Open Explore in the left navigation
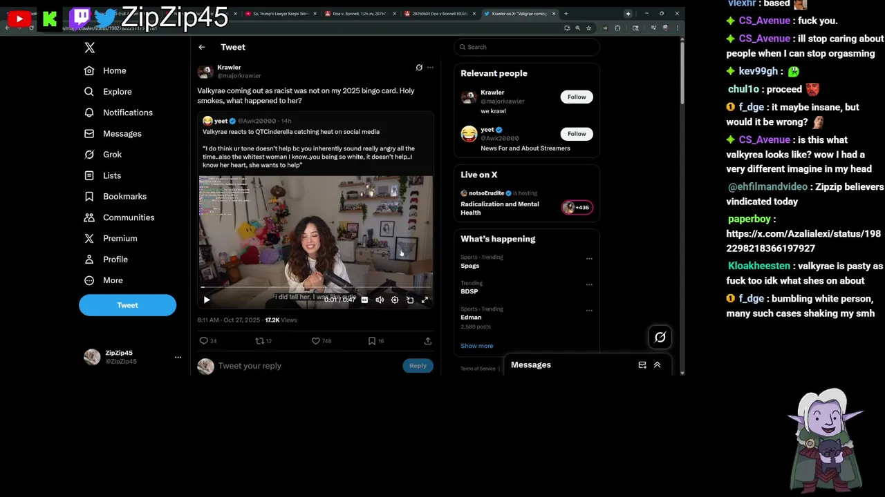 pos(108,91)
